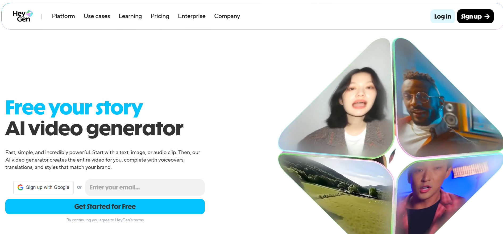The height and width of the screenshot is (234, 503).
Task: Open the Platform menu
Action: tap(63, 16)
